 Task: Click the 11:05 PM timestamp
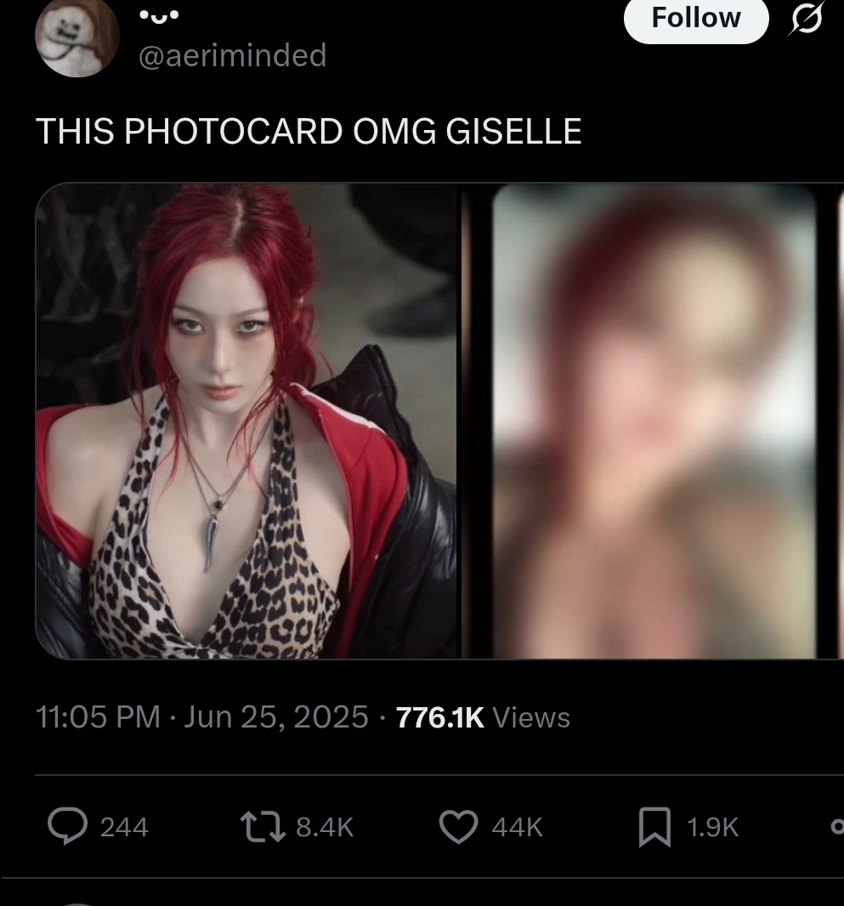[98, 717]
